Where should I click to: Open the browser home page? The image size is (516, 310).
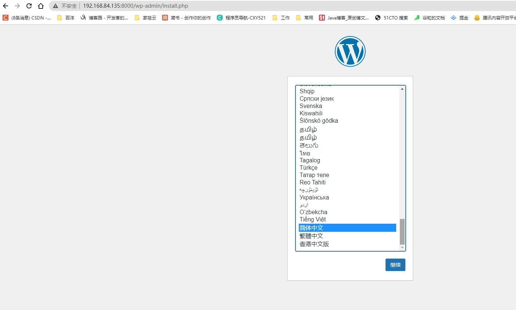(x=41, y=6)
